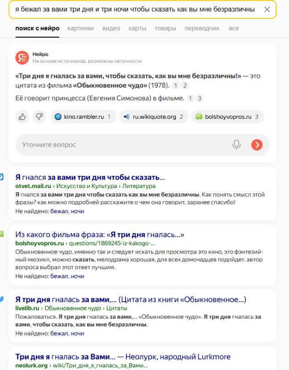Open 'Из какого фильма фраза' result
289x370 pixels.
click(100, 234)
